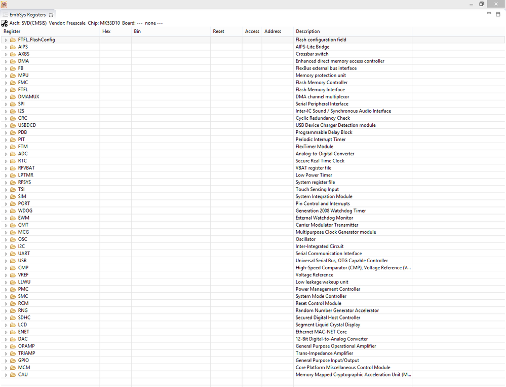Image resolution: width=506 pixels, height=387 pixels.
Task: Select the CMT tree row
Action: 253,225
